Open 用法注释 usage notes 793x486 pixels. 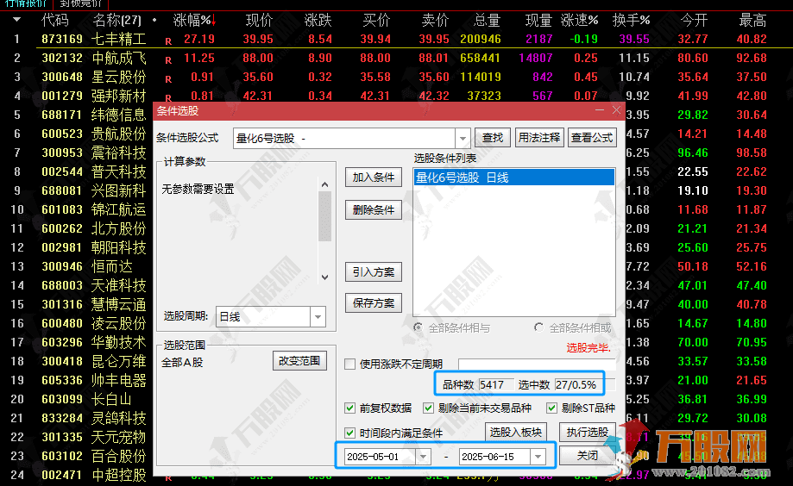click(539, 137)
